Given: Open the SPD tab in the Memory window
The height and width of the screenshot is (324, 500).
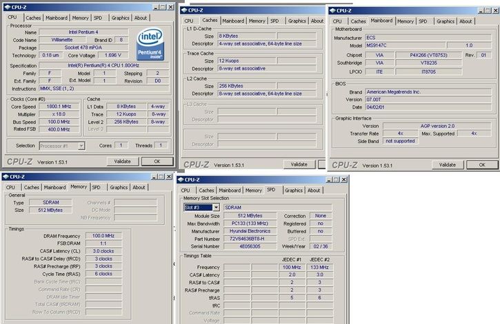Looking at the screenshot, I should click(97, 187).
